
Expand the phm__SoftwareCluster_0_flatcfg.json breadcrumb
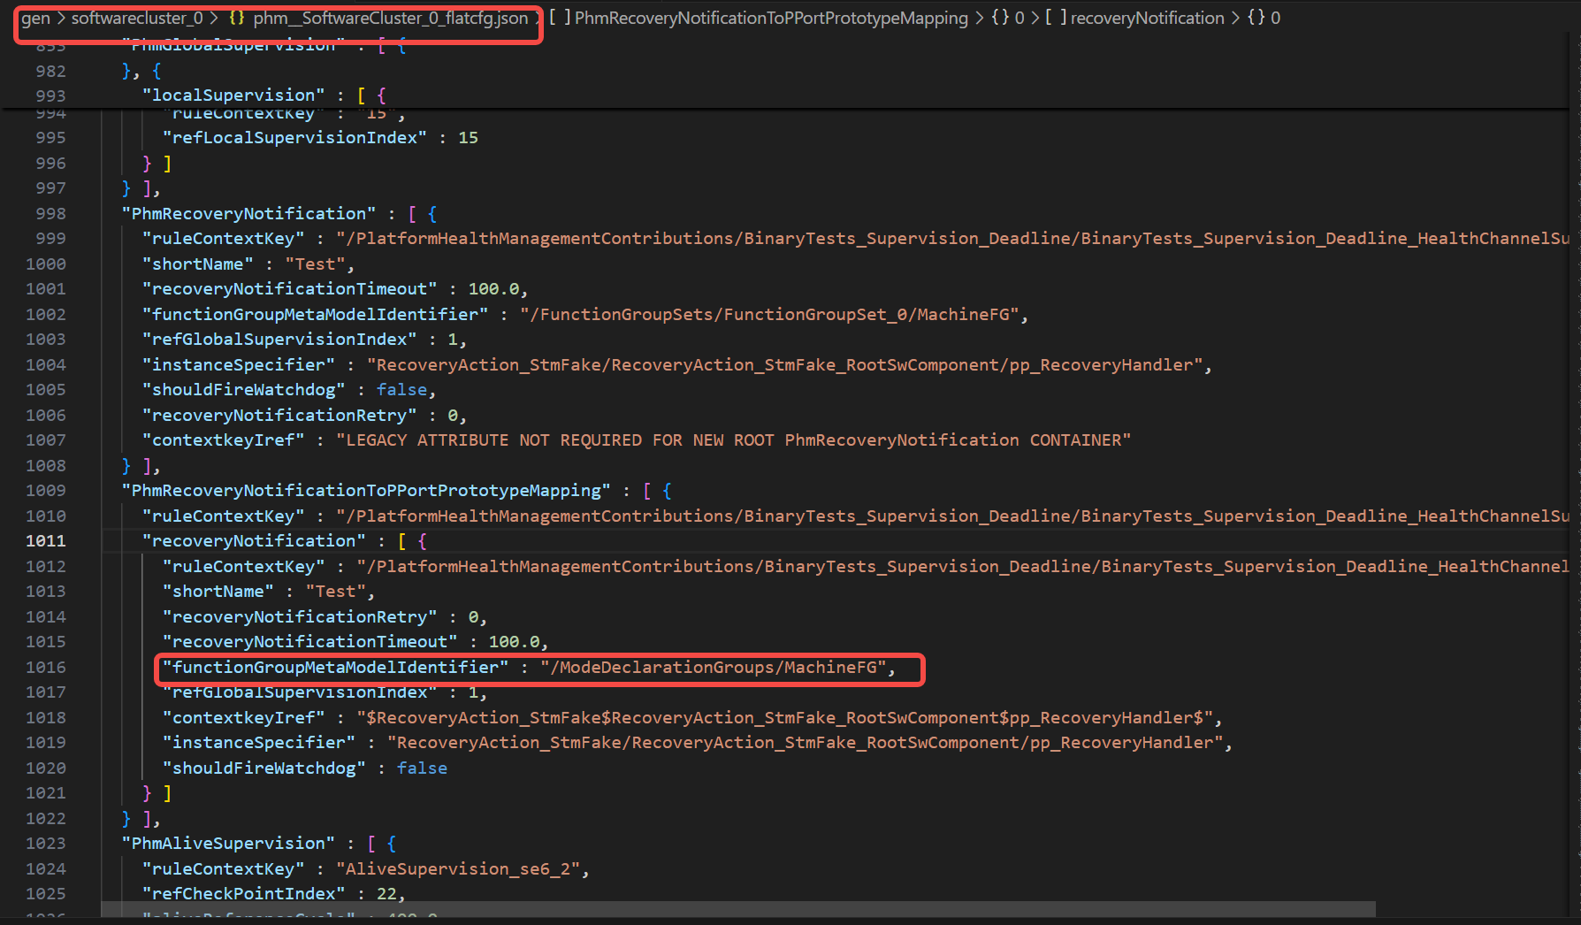(x=390, y=18)
